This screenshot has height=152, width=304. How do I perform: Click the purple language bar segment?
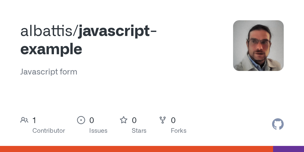tap(289, 149)
